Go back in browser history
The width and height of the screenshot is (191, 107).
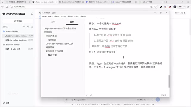(2, 7)
